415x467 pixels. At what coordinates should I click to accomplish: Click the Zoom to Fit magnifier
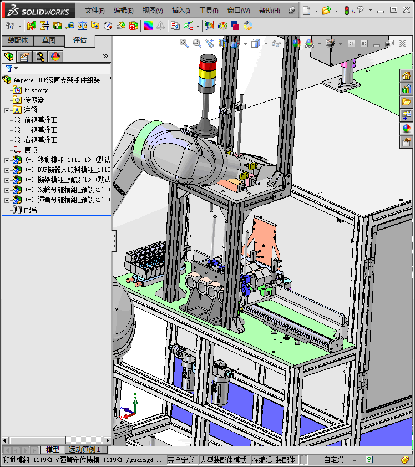184,43
